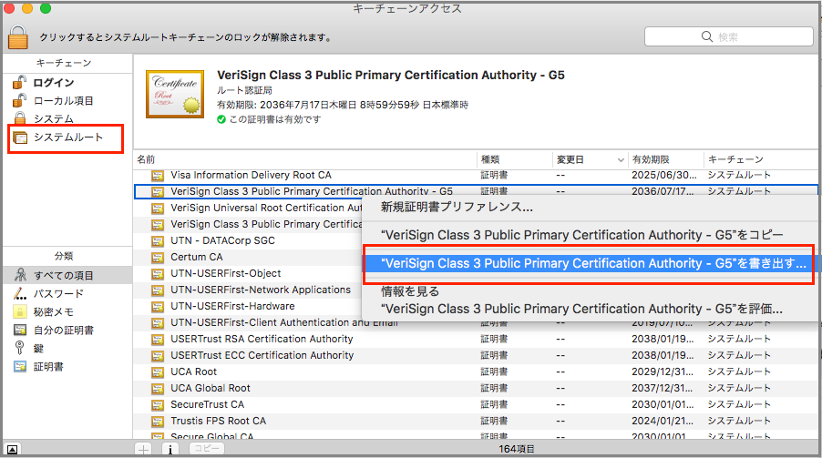Click the 証明書 category icon
Screen dimensions: 822x458
[x=20, y=366]
